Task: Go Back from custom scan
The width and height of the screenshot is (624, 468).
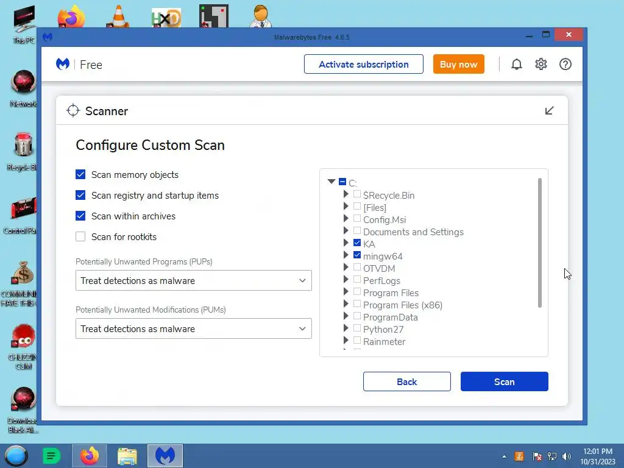Action: coord(406,381)
